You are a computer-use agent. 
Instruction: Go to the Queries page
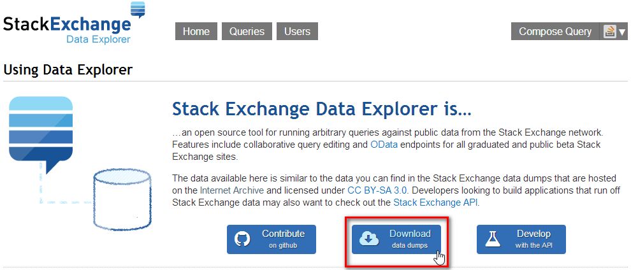(x=247, y=31)
